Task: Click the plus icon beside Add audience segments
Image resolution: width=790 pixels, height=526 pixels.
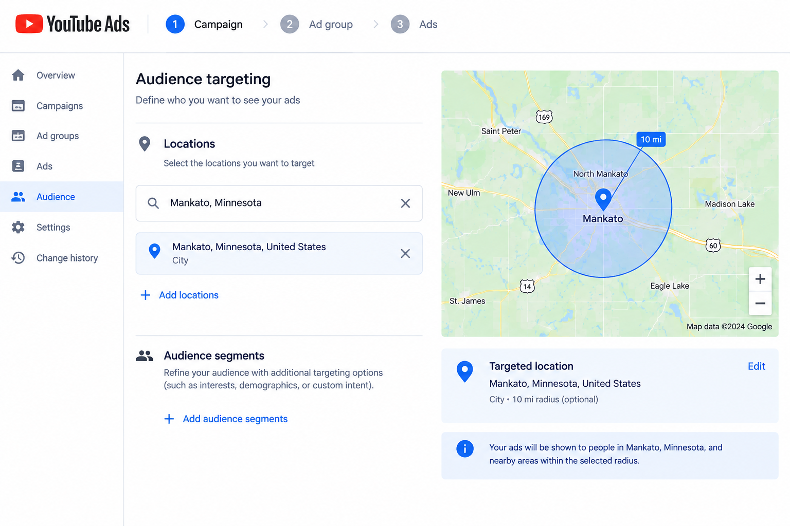Action: point(169,419)
